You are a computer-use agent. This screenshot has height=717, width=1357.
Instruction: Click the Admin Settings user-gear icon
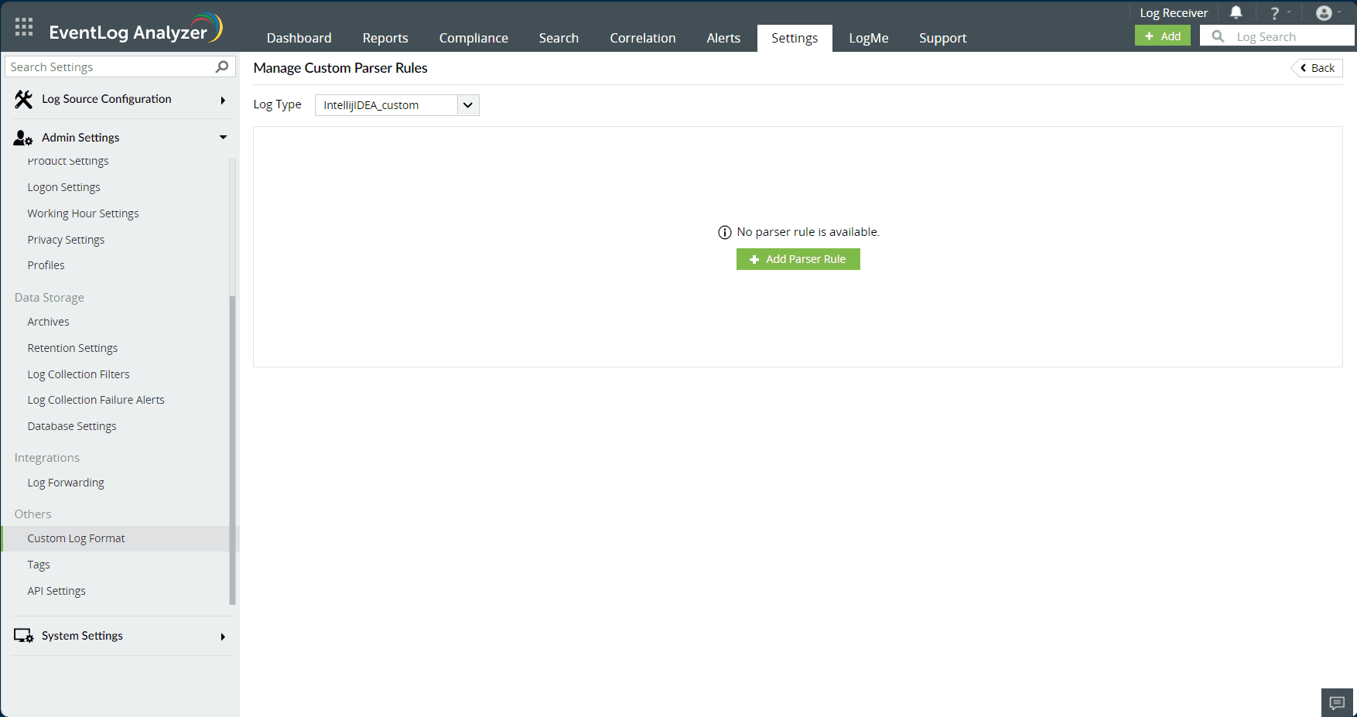[x=23, y=138]
